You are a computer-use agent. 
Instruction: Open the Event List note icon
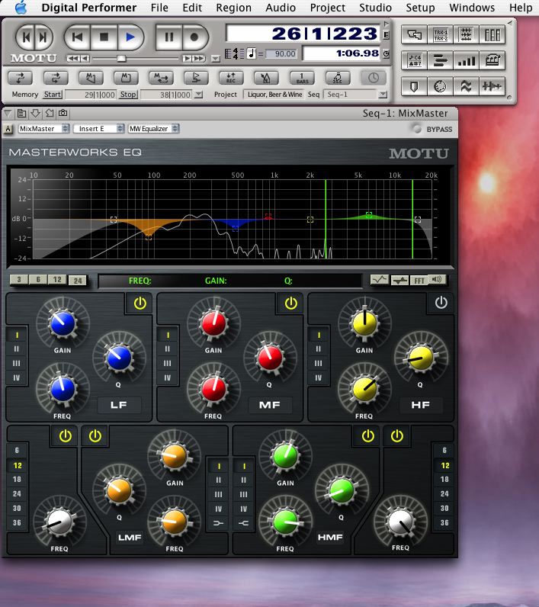point(415,60)
